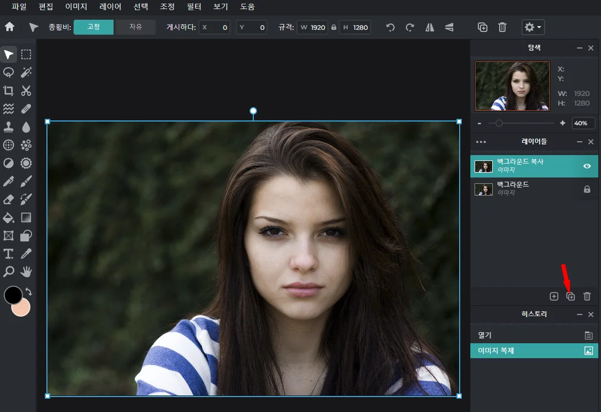Open the Layers panel three-dot menu

[481, 142]
